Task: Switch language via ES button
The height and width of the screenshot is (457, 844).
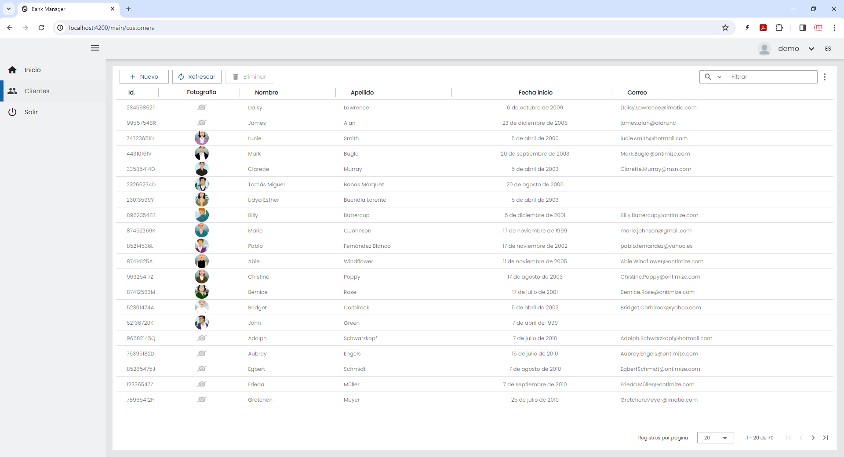Action: 828,49
